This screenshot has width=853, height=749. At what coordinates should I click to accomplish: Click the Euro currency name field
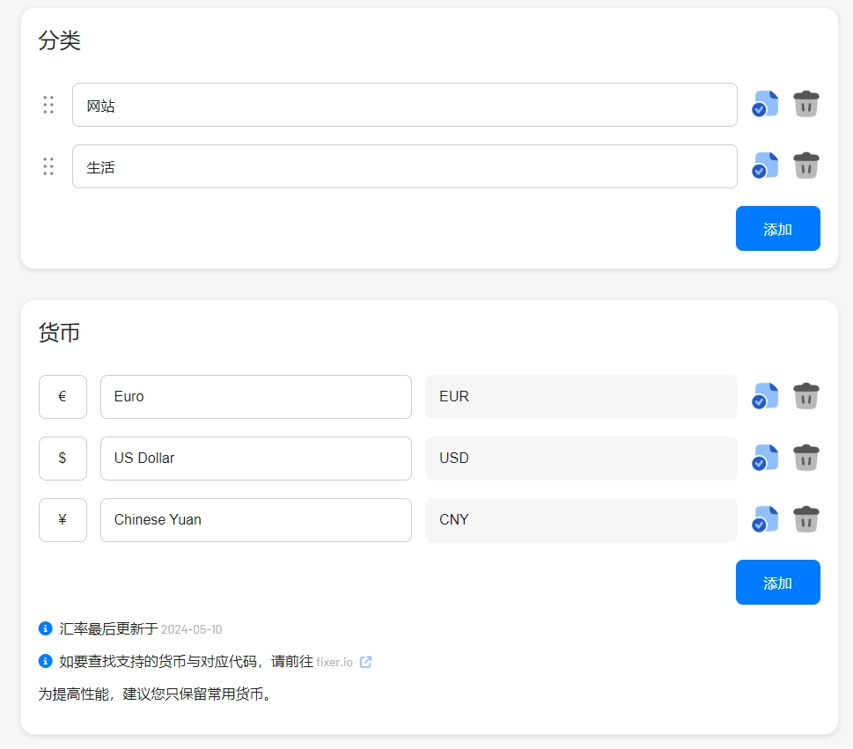coord(255,396)
